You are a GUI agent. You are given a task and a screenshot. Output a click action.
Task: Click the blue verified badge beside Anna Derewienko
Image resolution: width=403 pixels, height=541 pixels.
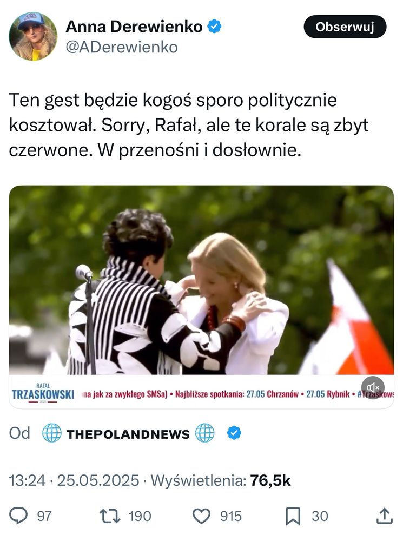pyautogui.click(x=214, y=27)
